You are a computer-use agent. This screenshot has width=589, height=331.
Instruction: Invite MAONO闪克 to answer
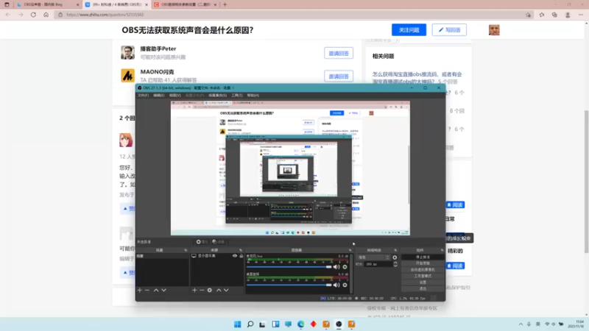pyautogui.click(x=339, y=76)
